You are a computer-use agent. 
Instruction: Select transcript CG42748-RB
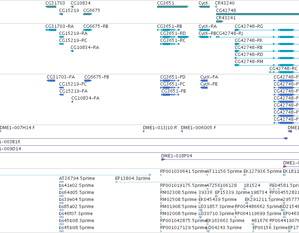[x=248, y=48]
